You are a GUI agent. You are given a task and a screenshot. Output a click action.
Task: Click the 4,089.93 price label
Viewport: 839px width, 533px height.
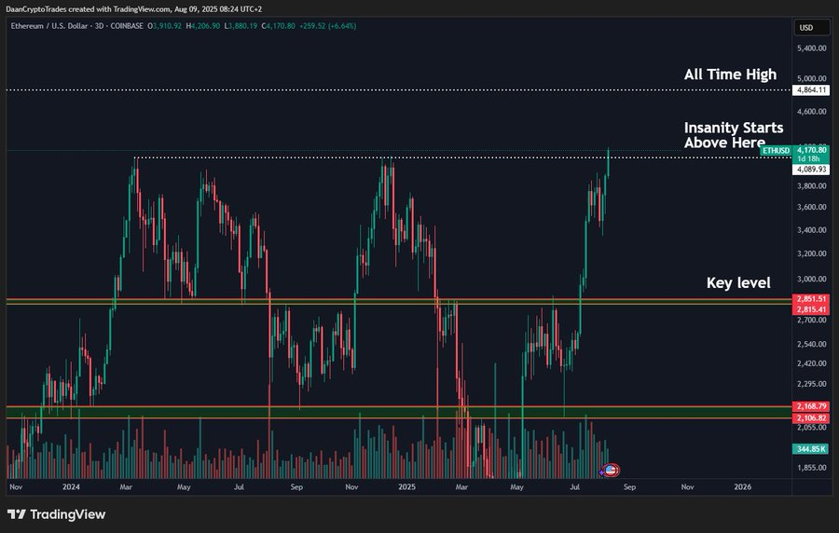coord(811,170)
